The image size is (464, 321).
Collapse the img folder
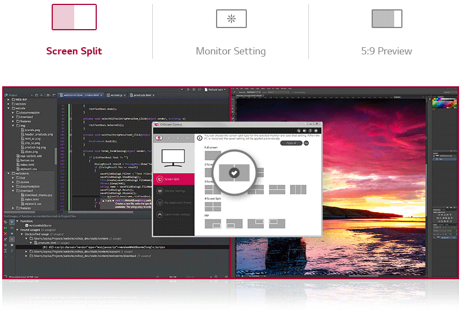tap(13, 126)
